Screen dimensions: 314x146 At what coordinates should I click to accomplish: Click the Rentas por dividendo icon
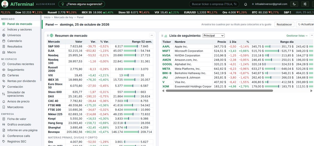4,81
